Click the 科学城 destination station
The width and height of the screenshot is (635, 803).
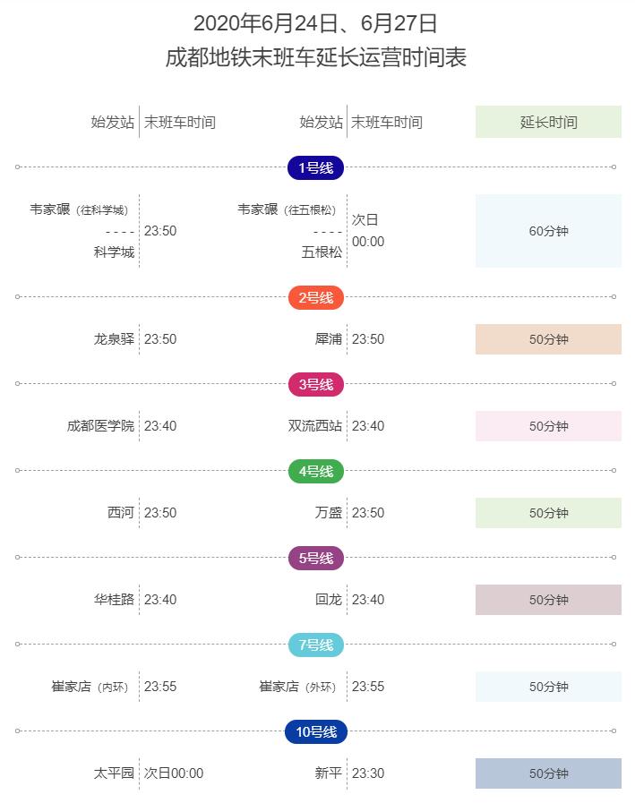(x=114, y=252)
